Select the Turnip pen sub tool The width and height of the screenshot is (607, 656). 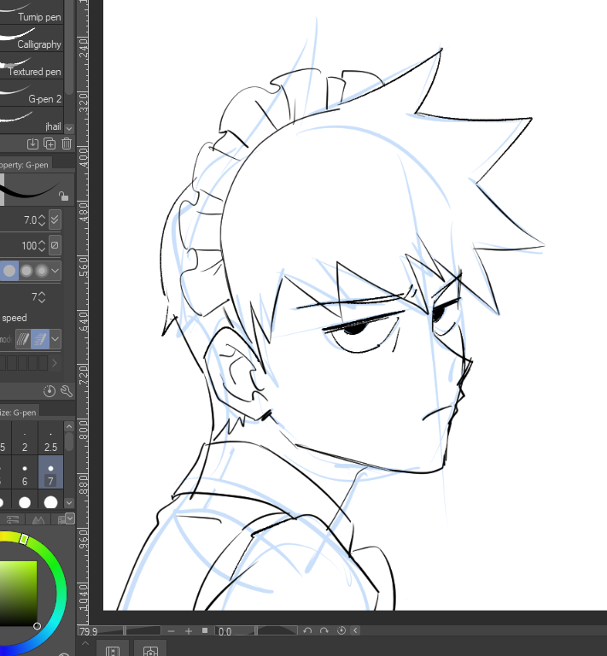click(32, 12)
